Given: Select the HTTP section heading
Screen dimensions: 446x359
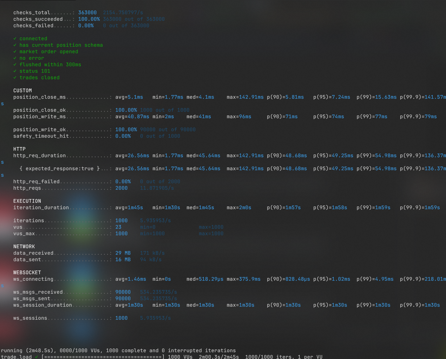Looking at the screenshot, I should pyautogui.click(x=19, y=149).
